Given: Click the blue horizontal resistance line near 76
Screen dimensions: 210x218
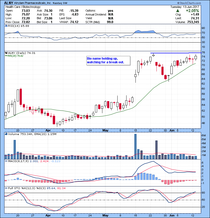Looking at the screenshot, I should click(176, 53).
